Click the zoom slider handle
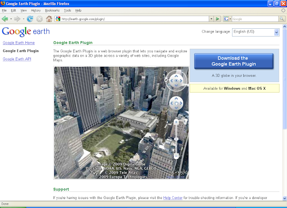The width and height of the screenshot is (287, 208). pyautogui.click(x=176, y=139)
